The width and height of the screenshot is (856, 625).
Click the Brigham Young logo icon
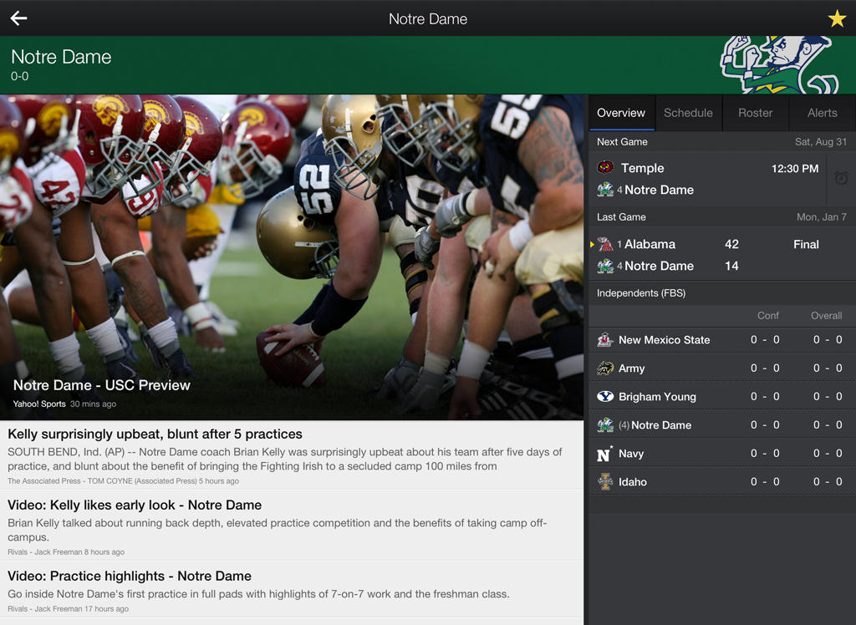(x=605, y=397)
